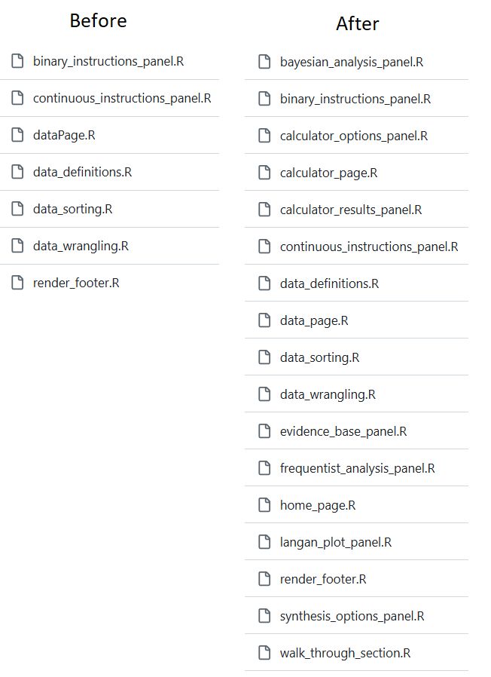Open continuous_instructions_panel.R in Before list

pos(122,98)
